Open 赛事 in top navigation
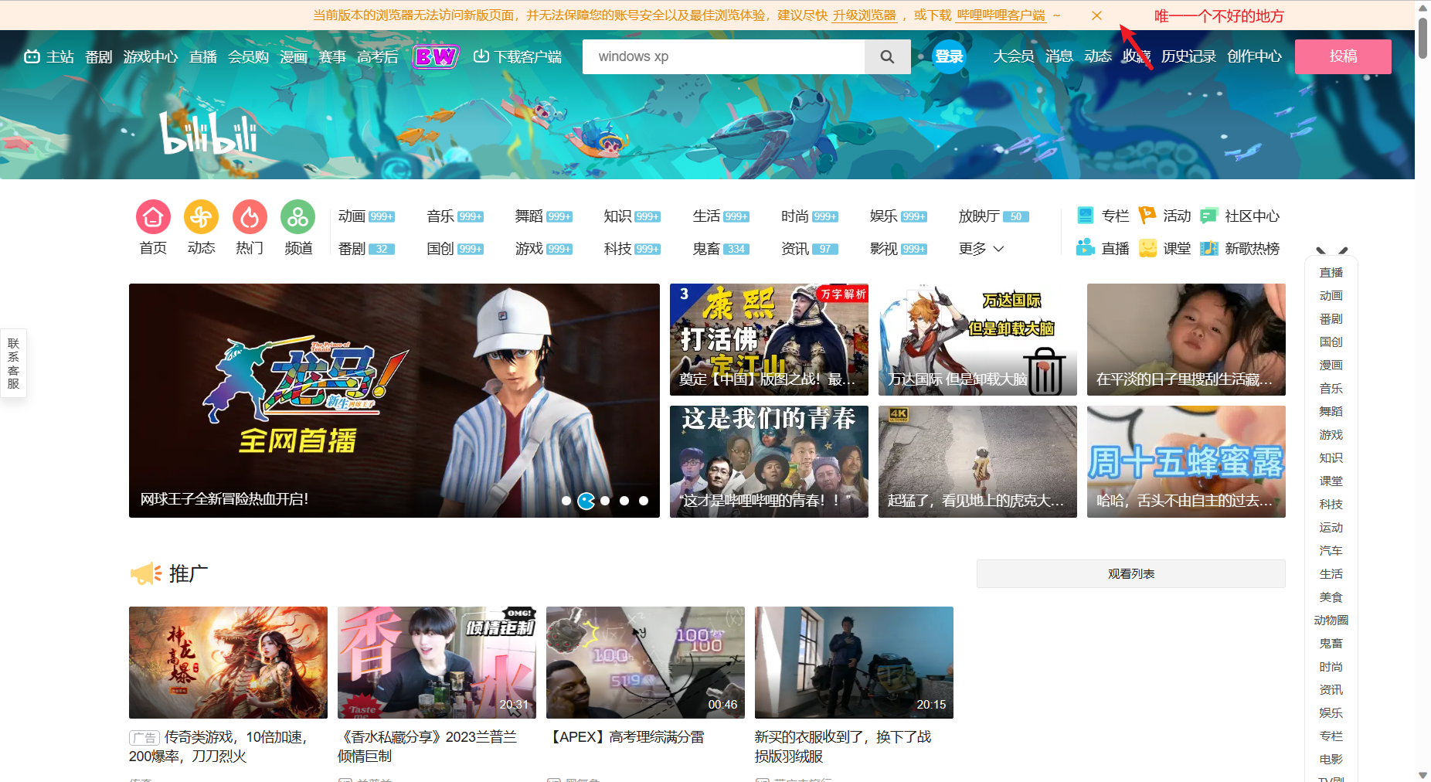Image resolution: width=1431 pixels, height=782 pixels. click(x=332, y=56)
